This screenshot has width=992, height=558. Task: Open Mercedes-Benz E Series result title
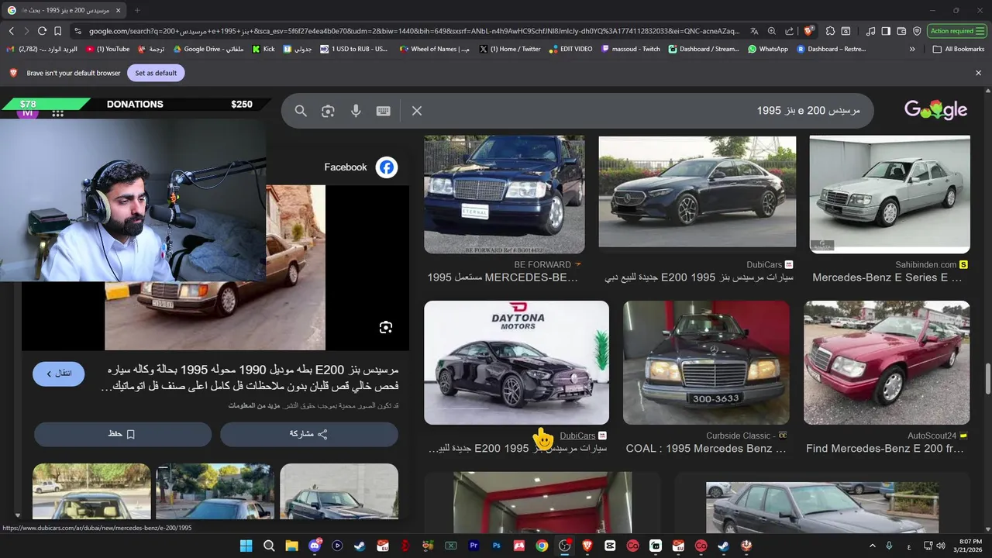[x=887, y=277]
